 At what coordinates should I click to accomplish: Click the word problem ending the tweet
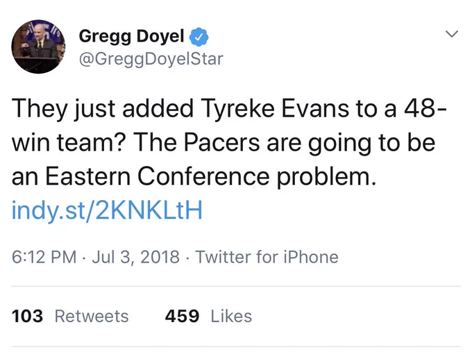(326, 177)
